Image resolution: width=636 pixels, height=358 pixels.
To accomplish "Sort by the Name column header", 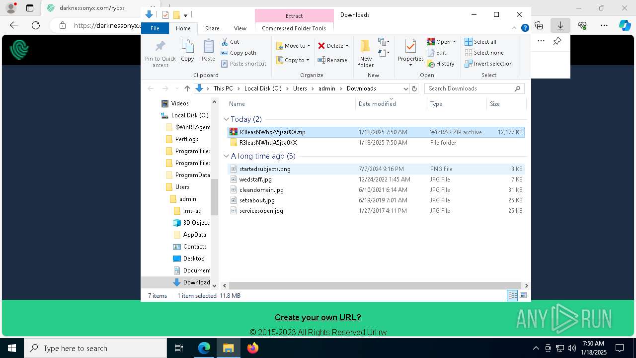I will tap(291, 104).
